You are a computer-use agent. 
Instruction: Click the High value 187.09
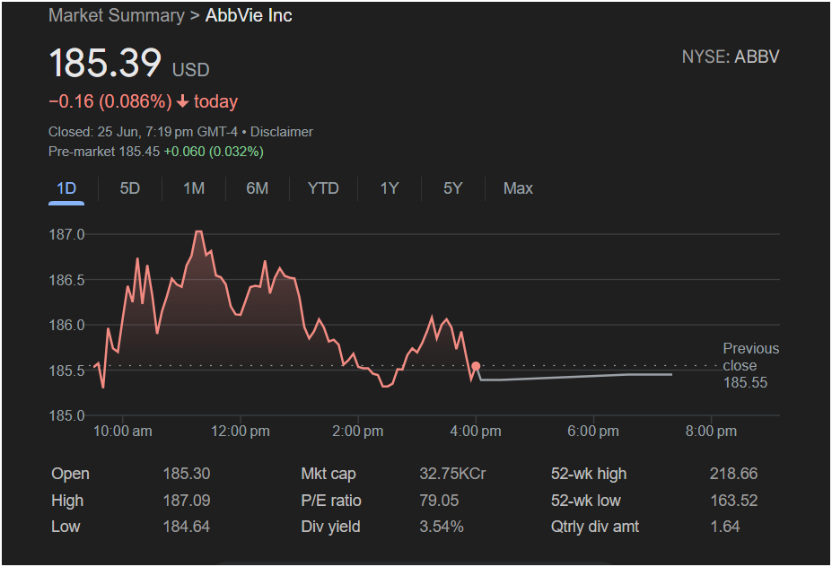[x=187, y=501]
